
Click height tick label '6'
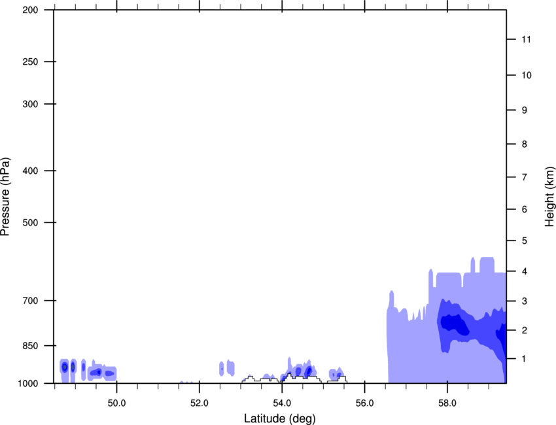point(525,209)
